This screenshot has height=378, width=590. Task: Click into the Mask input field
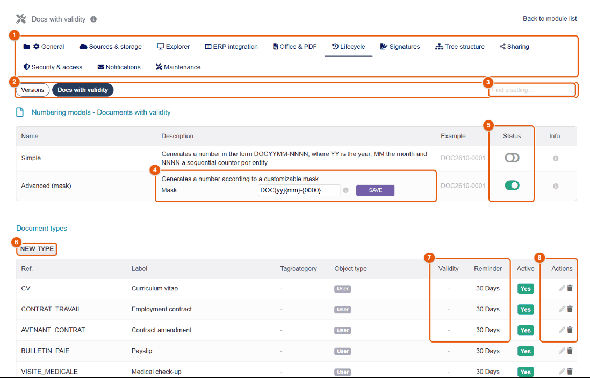click(299, 190)
